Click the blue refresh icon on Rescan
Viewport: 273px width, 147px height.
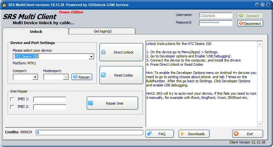75,77
